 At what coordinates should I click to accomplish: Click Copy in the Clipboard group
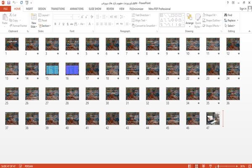pyautogui.click(x=14, y=21)
